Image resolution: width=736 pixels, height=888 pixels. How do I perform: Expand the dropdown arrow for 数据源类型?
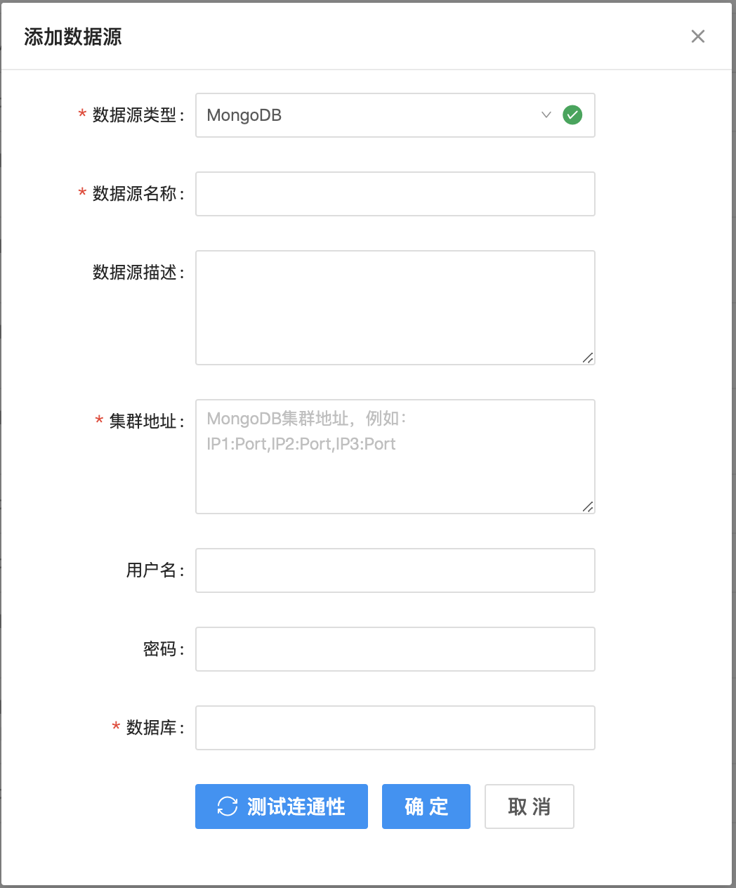[546, 115]
